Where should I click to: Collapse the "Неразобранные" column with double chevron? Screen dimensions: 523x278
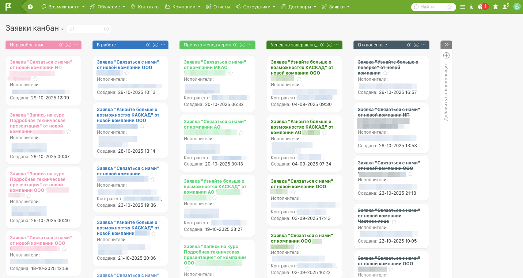click(x=61, y=45)
